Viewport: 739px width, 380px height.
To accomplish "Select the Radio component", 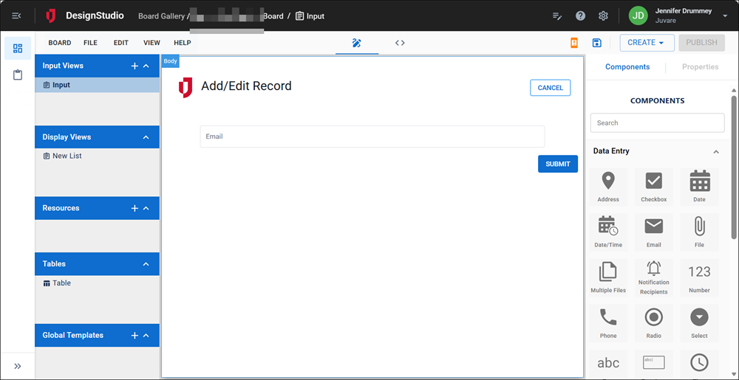I will (654, 324).
